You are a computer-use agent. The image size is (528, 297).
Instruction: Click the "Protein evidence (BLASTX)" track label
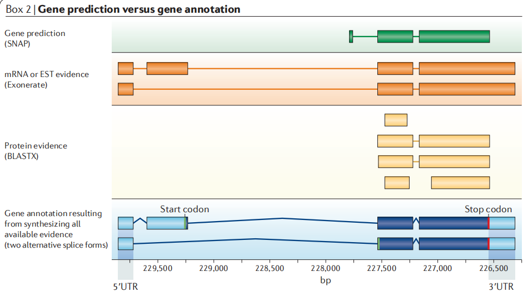[x=36, y=150]
